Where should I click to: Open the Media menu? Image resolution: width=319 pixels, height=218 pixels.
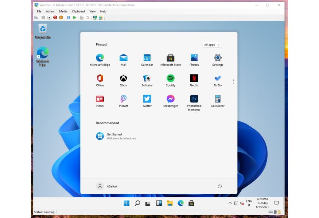tap(63, 11)
